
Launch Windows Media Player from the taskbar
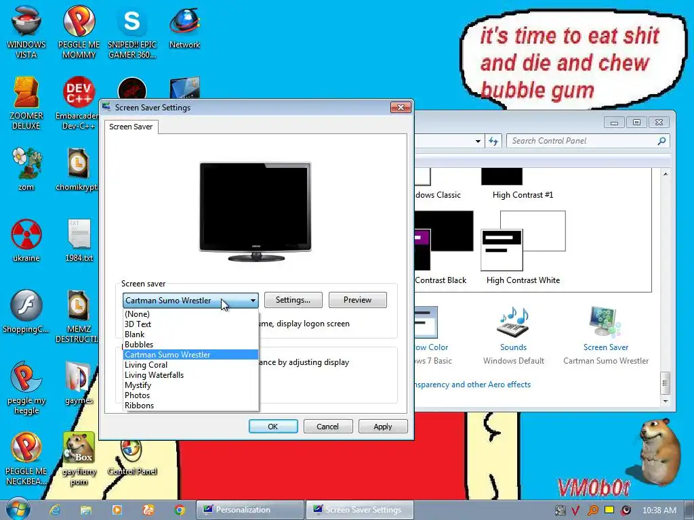point(117,510)
